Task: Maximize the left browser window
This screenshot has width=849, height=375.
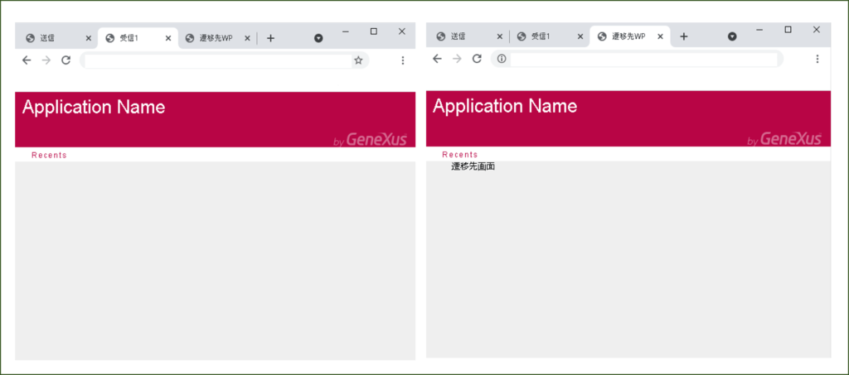Action: pyautogui.click(x=374, y=31)
